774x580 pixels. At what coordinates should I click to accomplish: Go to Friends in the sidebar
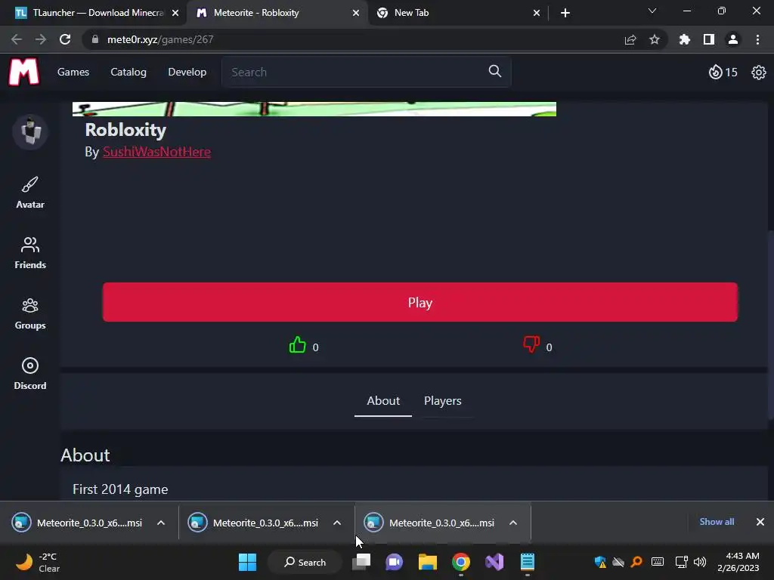point(30,253)
